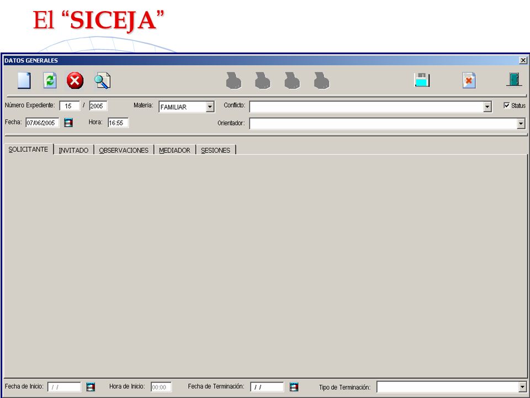Click the Hora de Inicio time field

point(161,387)
